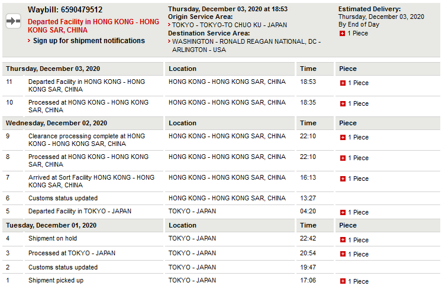Open Sign up for shipment notifications link

point(89,41)
